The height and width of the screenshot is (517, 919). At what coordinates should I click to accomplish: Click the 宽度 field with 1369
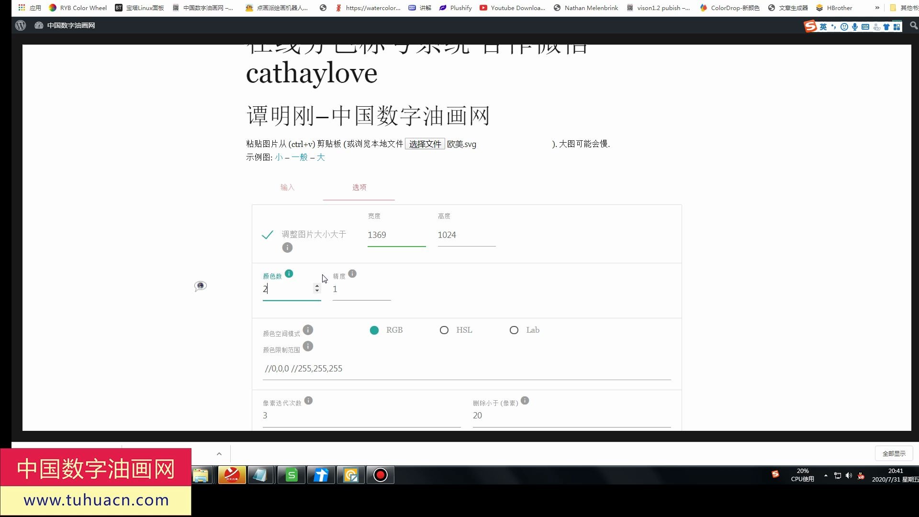tap(396, 235)
